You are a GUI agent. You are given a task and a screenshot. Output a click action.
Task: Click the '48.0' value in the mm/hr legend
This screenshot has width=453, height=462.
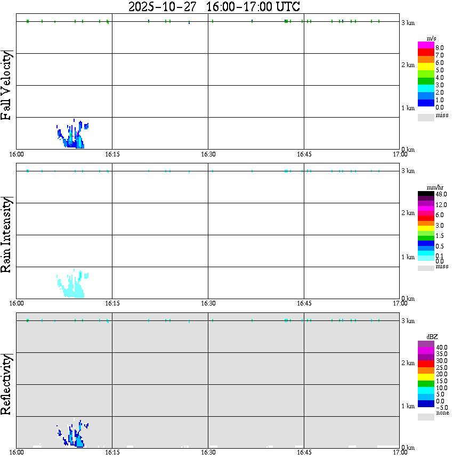tap(441, 194)
